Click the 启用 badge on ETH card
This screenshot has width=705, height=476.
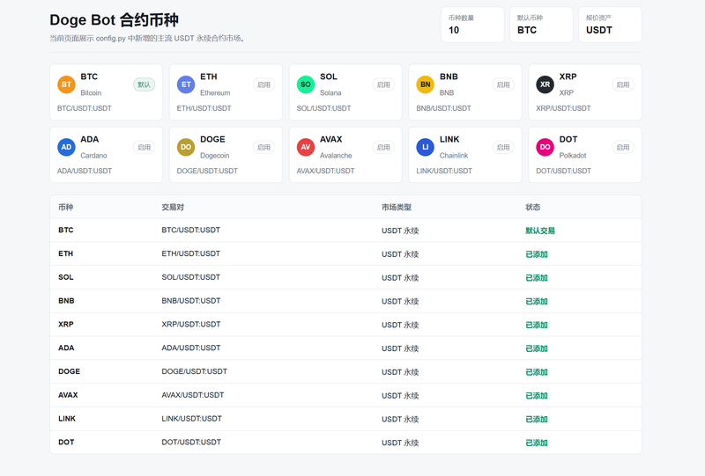click(x=263, y=84)
